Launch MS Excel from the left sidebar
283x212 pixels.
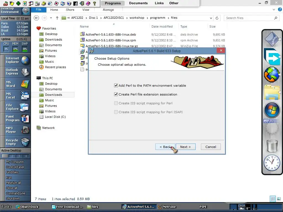click(x=15, y=96)
